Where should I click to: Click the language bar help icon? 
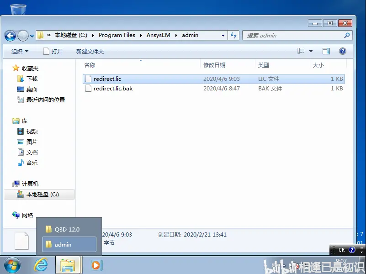pyautogui.click(x=352, y=250)
